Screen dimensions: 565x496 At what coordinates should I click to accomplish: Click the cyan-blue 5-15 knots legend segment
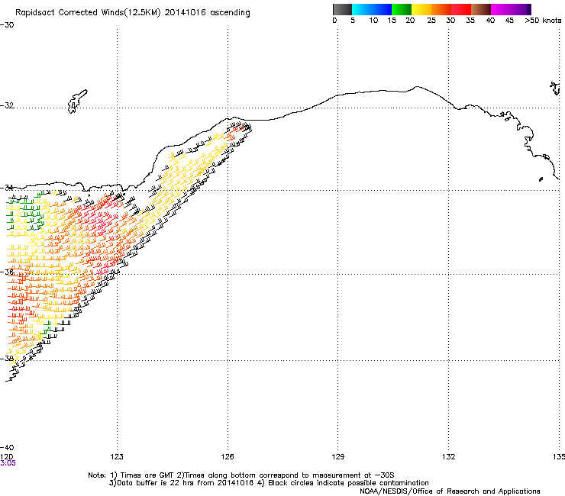click(372, 9)
